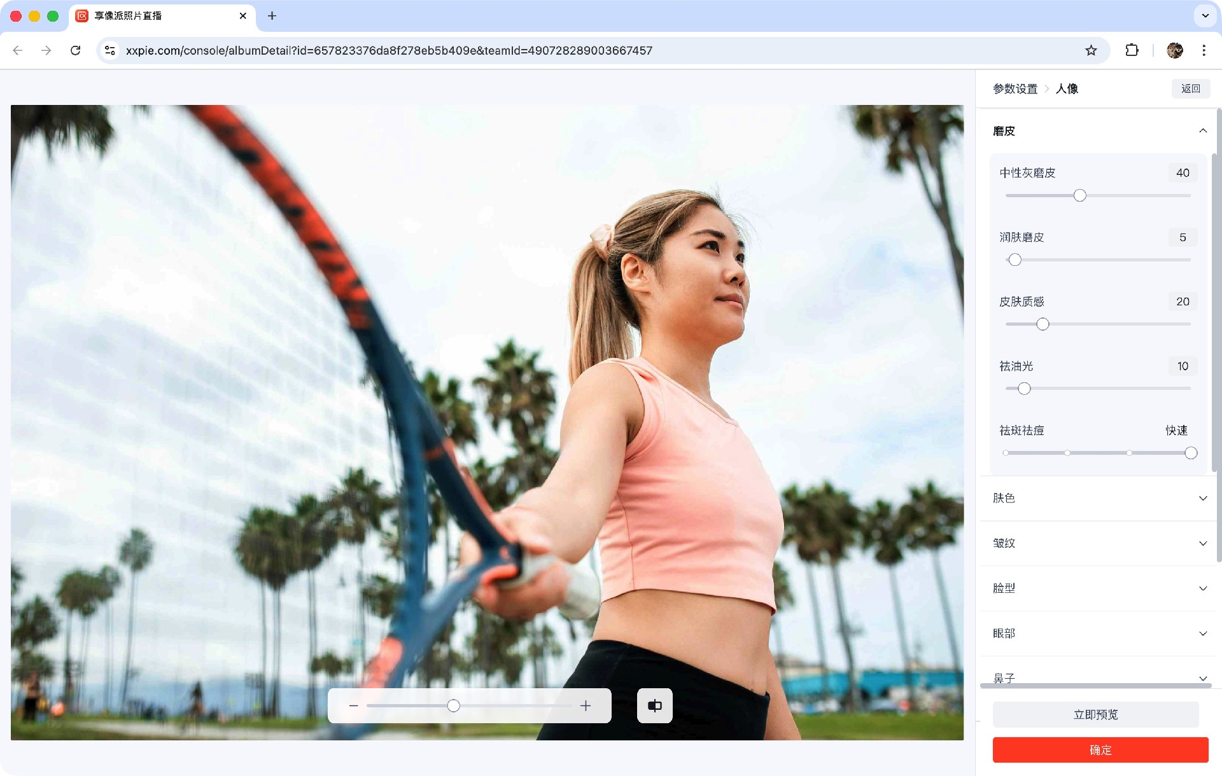
Task: Expand the 肤色 section
Action: point(1098,498)
